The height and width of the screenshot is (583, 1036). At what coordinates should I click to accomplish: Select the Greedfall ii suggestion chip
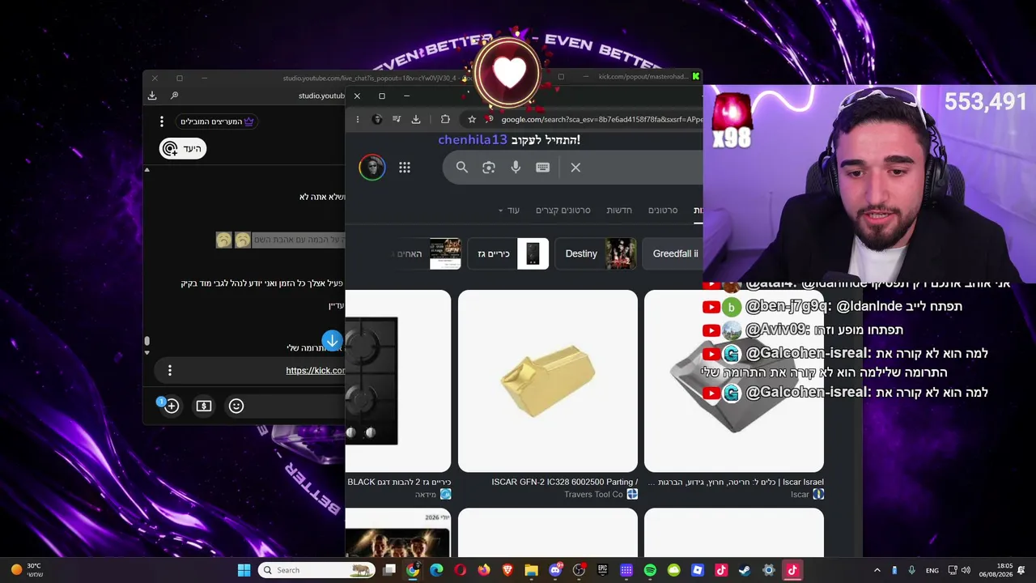click(x=673, y=253)
